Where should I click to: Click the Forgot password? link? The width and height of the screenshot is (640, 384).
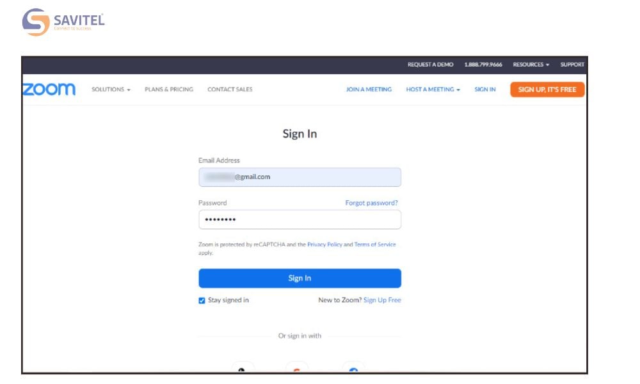(371, 203)
